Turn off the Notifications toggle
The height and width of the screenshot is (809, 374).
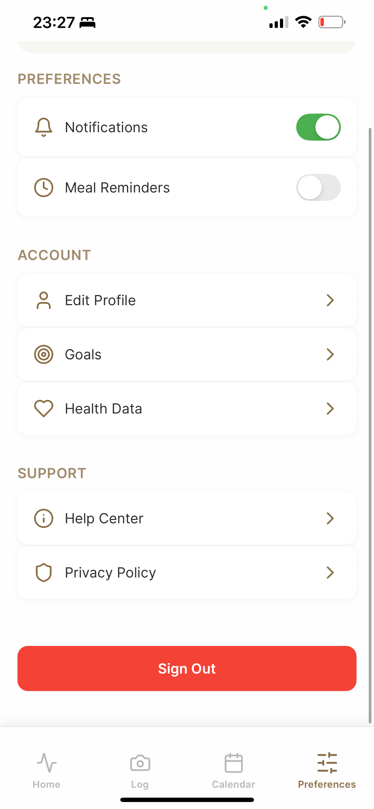click(318, 127)
